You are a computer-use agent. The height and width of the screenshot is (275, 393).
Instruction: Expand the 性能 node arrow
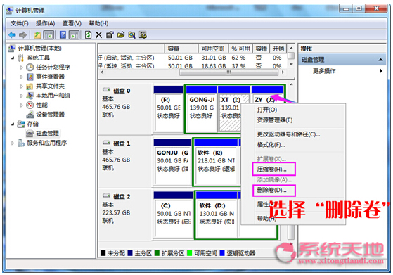pos(22,105)
